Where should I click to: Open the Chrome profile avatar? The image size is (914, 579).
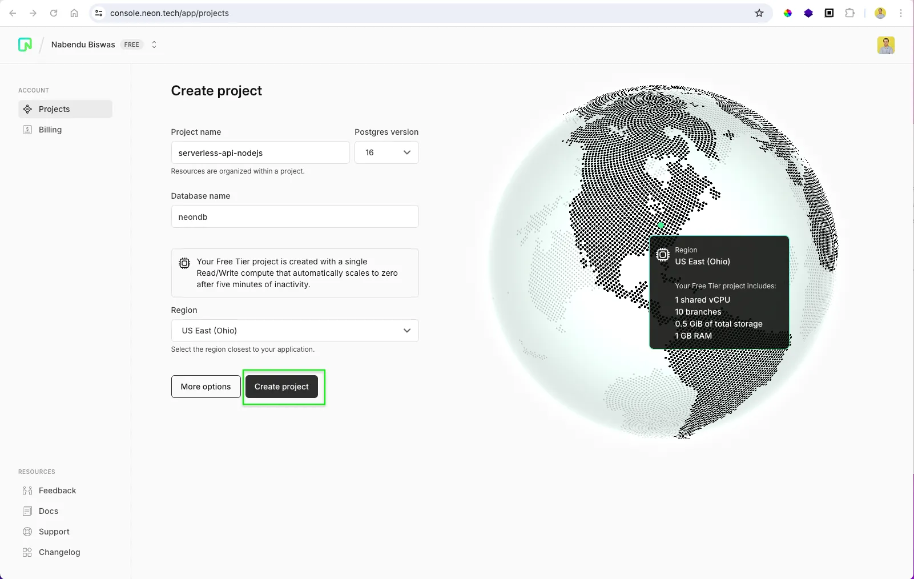[x=880, y=13]
